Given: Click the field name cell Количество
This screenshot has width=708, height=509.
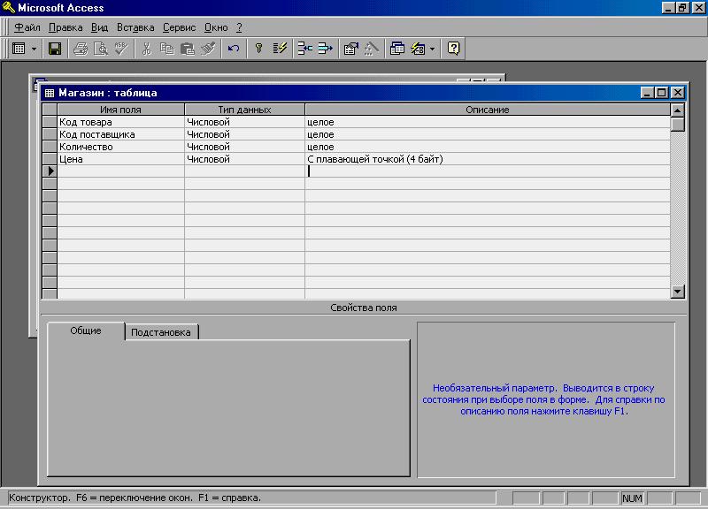Looking at the screenshot, I should tap(120, 147).
